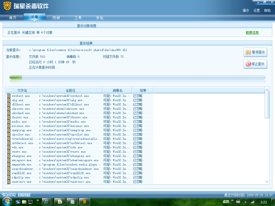The height and width of the screenshot is (206, 275).
Task: Click the show desktop quick launch icon
Action: [x=18, y=202]
